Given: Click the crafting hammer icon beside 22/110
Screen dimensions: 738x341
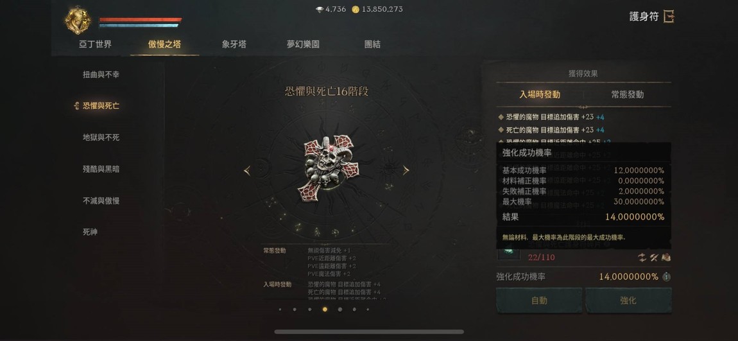Looking at the screenshot, I should click(654, 257).
